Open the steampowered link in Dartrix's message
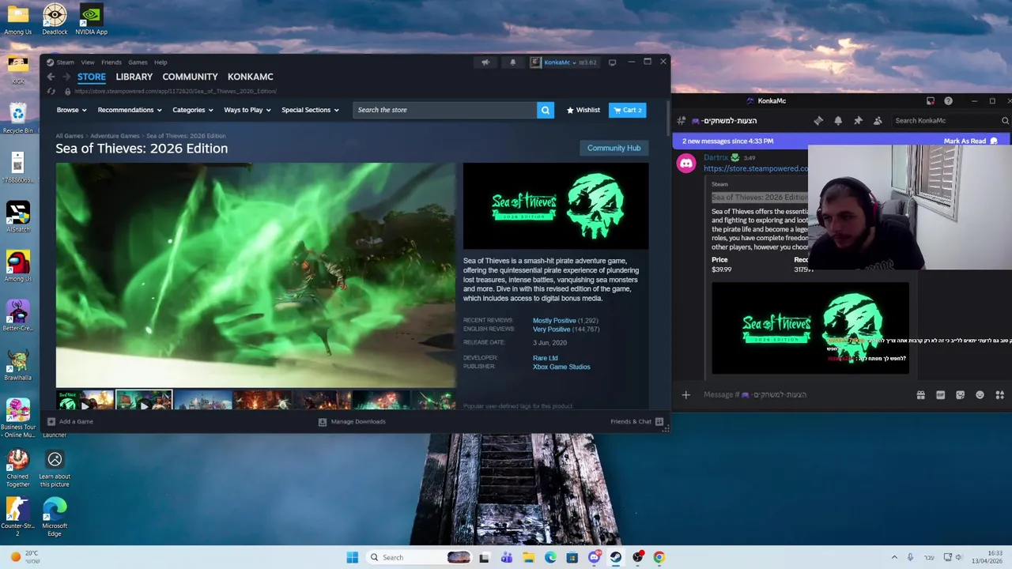The width and height of the screenshot is (1012, 569). 756,168
